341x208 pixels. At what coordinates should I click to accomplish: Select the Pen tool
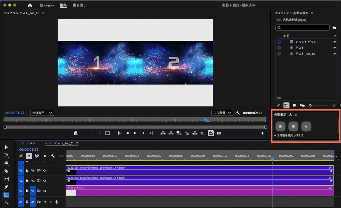[6, 187]
